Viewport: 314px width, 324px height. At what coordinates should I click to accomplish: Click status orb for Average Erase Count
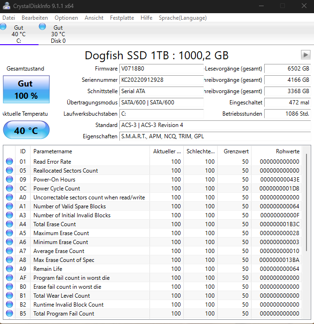tap(9, 251)
